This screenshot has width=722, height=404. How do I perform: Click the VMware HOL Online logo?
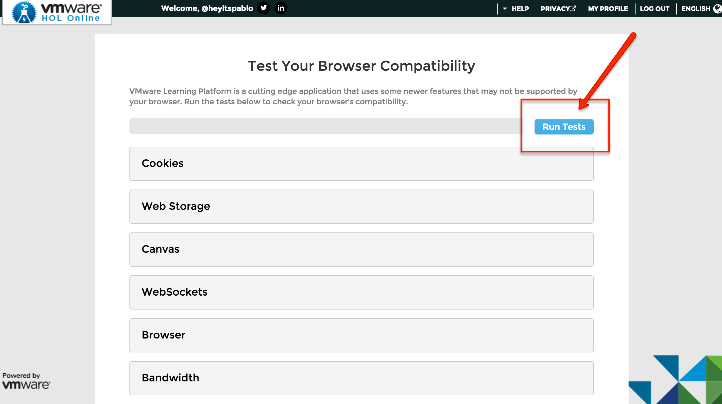click(57, 12)
